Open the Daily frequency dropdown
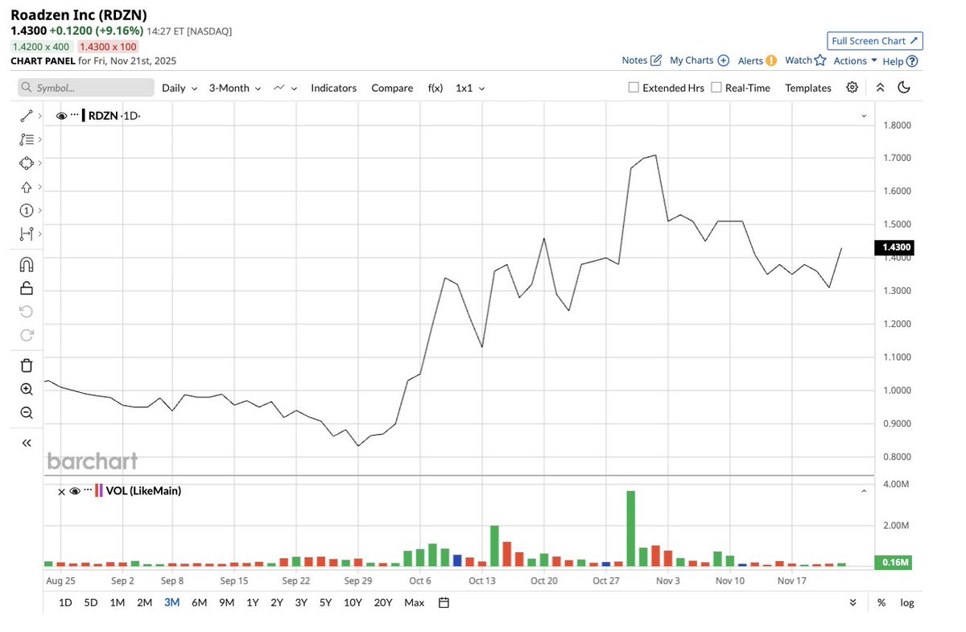 coord(180,88)
